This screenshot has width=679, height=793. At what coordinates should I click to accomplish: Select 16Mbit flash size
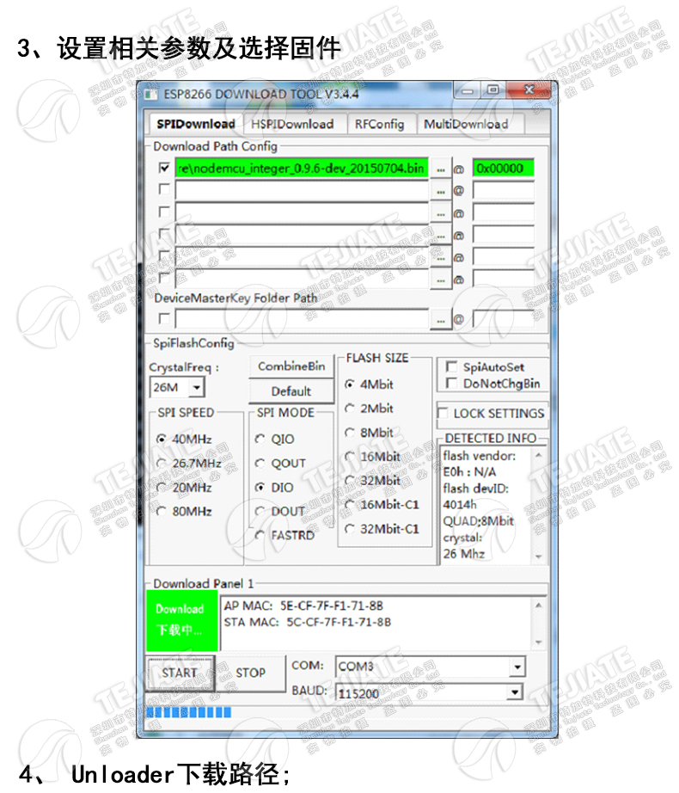[372, 456]
